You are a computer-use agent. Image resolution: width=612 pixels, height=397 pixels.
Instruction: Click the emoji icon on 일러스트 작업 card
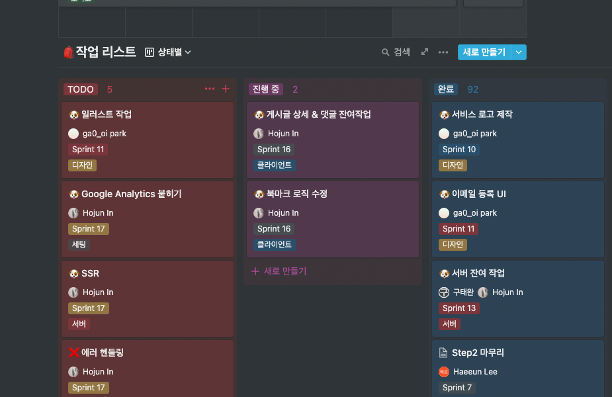click(x=73, y=114)
